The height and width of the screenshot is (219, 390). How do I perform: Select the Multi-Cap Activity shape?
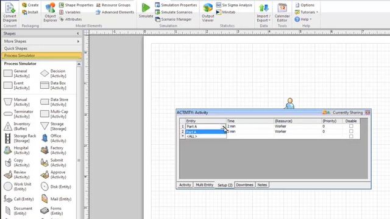pos(54,114)
